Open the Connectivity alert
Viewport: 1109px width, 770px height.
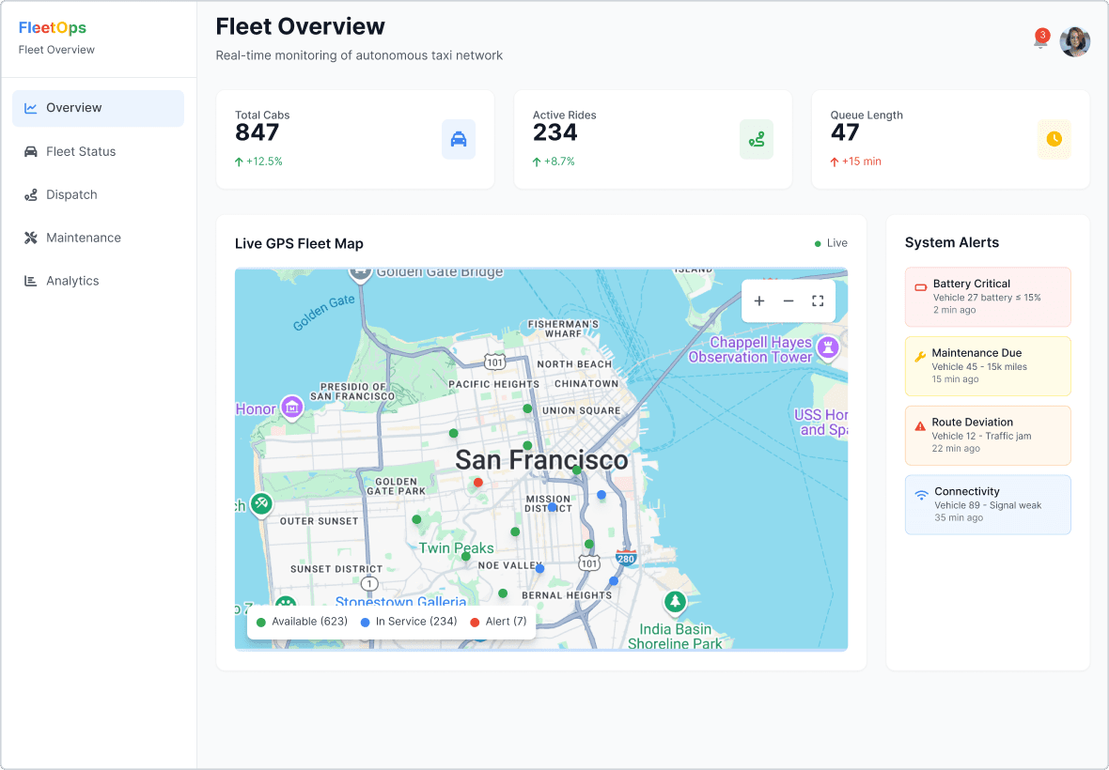pos(988,504)
